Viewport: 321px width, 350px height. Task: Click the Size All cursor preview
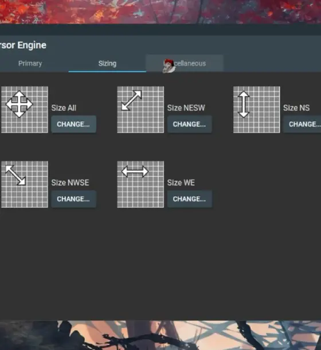point(25,110)
